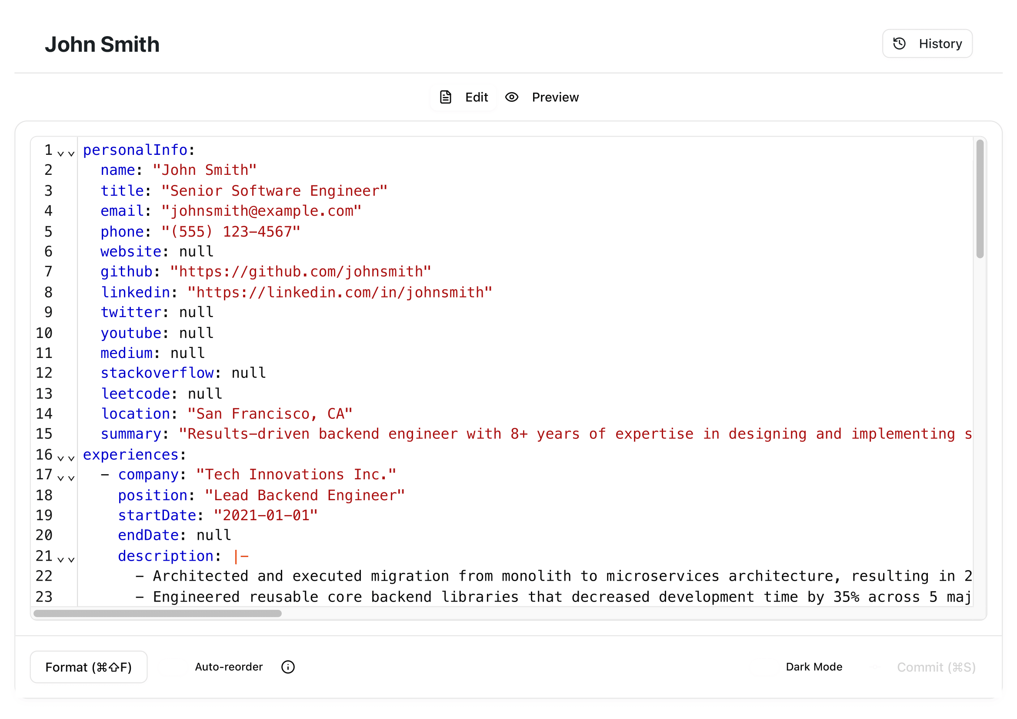Click the Format button

point(89,667)
